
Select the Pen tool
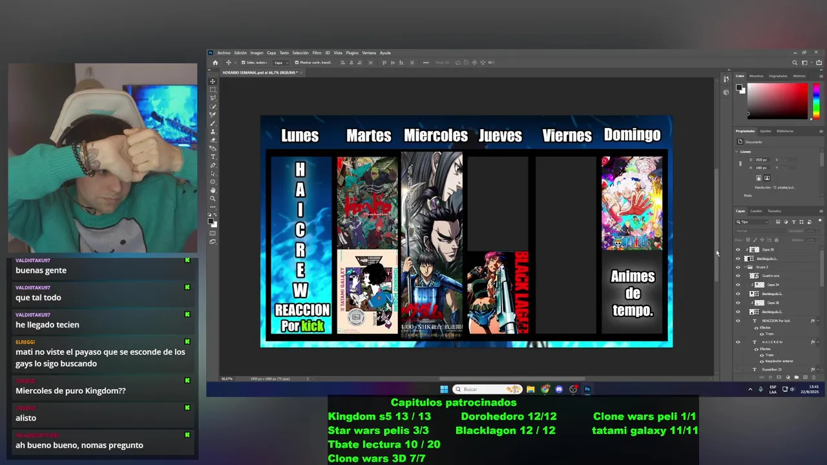[213, 165]
